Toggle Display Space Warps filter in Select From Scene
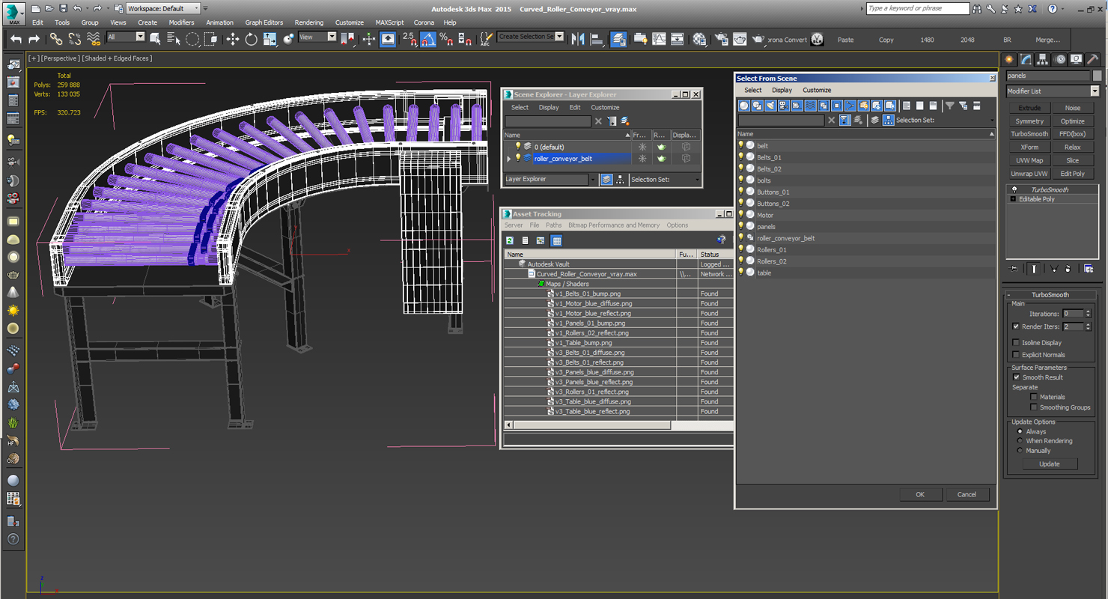1108x599 pixels. coord(810,106)
